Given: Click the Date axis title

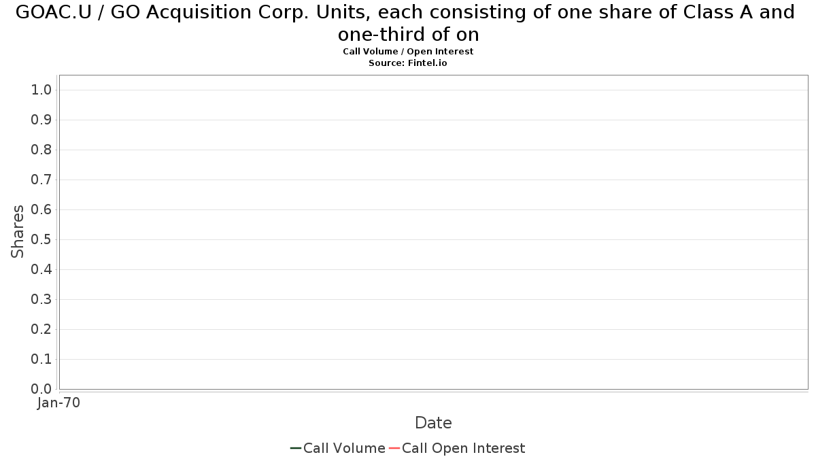Looking at the screenshot, I should coord(433,423).
